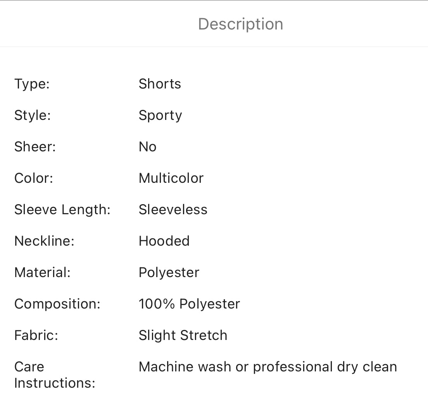Click the 'Polyester' material value
Viewport: 428px width, 404px height.
(x=169, y=272)
